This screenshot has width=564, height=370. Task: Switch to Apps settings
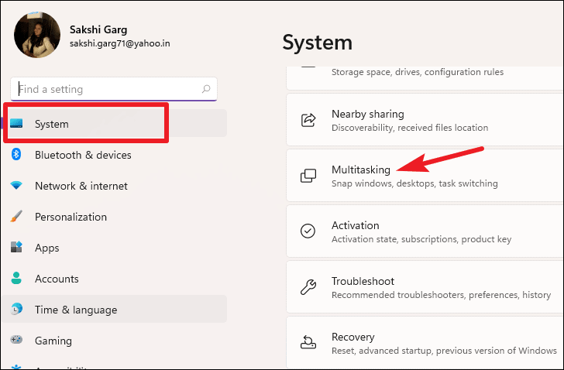(115, 248)
